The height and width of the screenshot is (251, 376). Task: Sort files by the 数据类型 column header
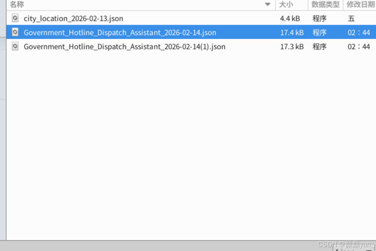pos(325,5)
